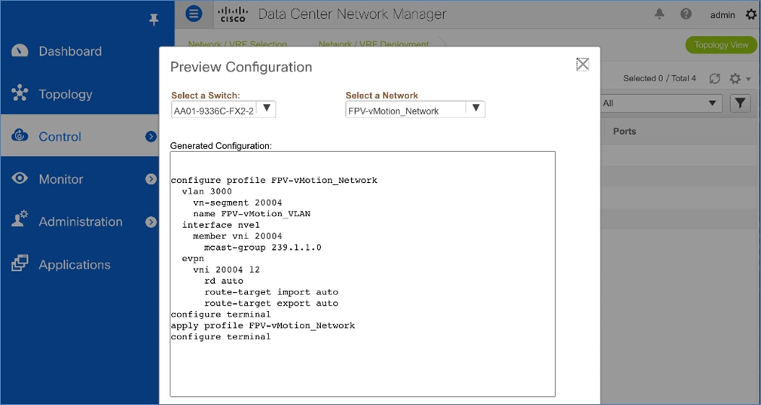Click the 'Selected 0 / Total 4' text
Screen dimensions: 761x405
coord(659,78)
